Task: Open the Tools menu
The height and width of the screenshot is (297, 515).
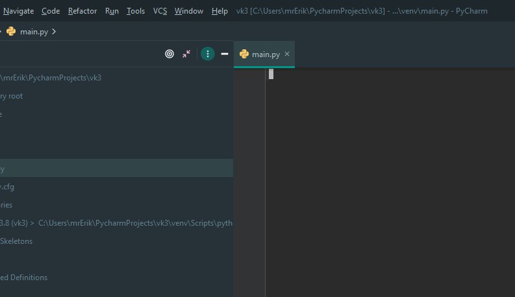Action: click(x=136, y=11)
